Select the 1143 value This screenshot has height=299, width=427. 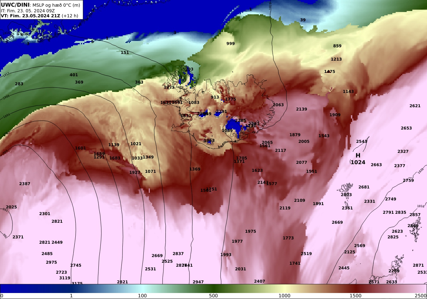coord(348,92)
